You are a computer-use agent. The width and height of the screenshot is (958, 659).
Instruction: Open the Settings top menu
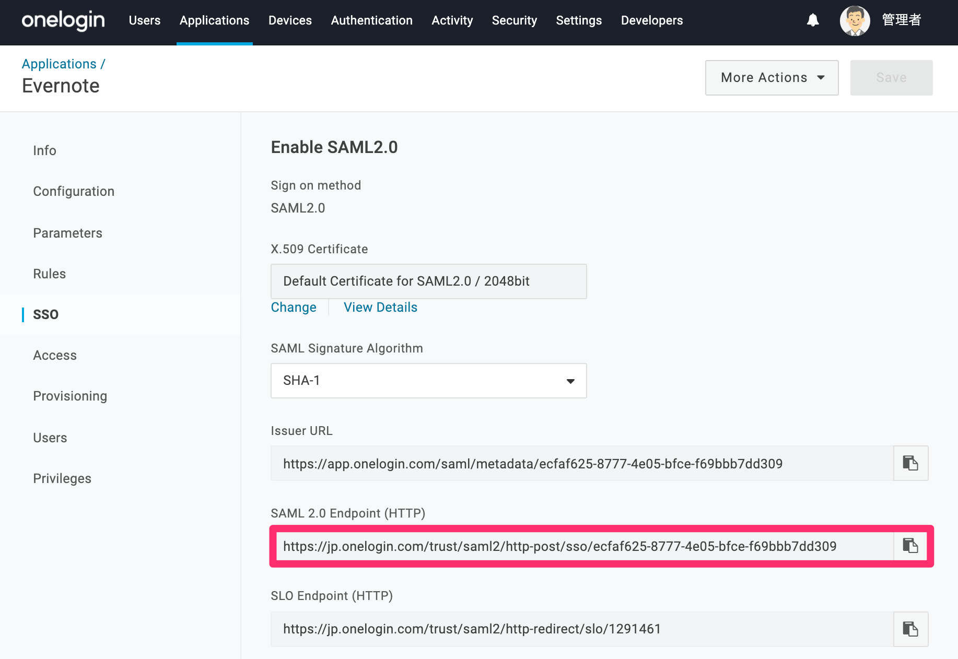(579, 20)
